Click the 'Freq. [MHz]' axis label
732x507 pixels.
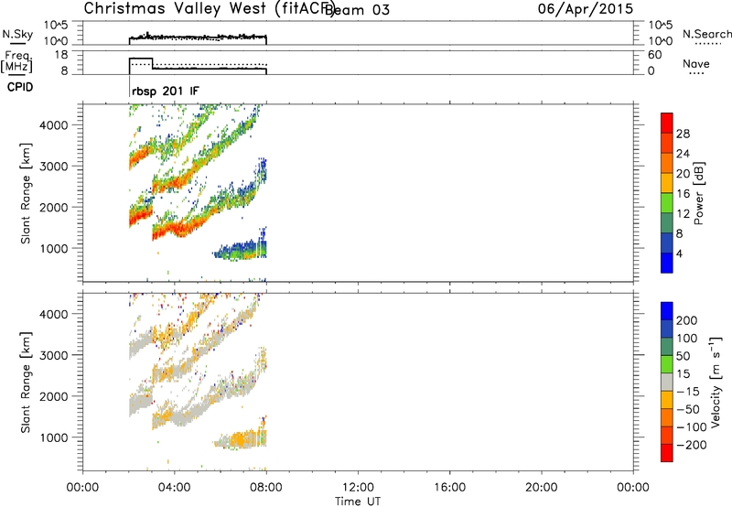tap(17, 61)
